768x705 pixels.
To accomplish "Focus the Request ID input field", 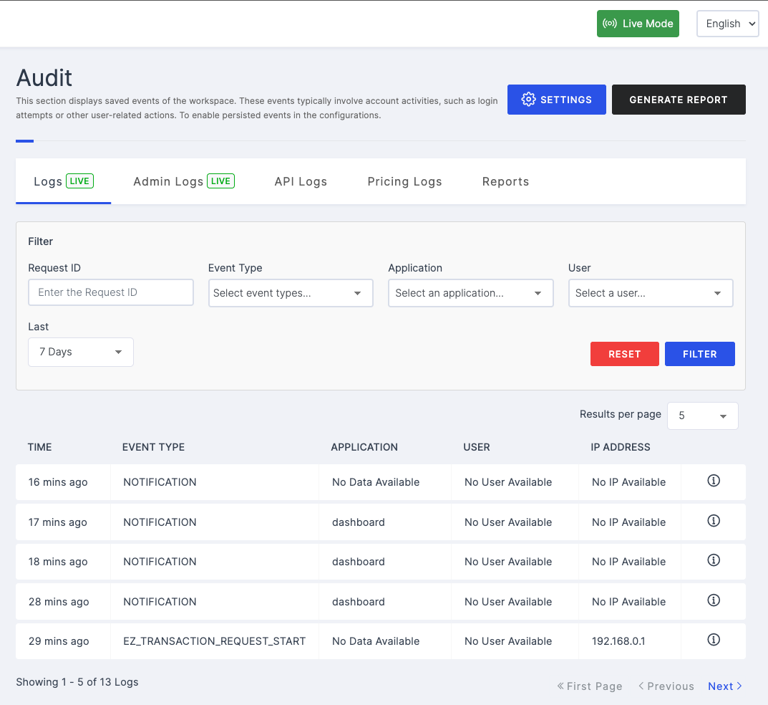I will click(x=111, y=292).
